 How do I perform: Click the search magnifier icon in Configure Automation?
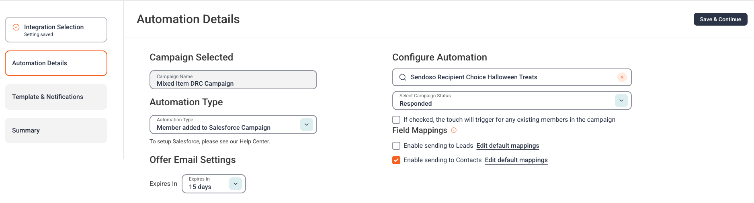coord(402,77)
